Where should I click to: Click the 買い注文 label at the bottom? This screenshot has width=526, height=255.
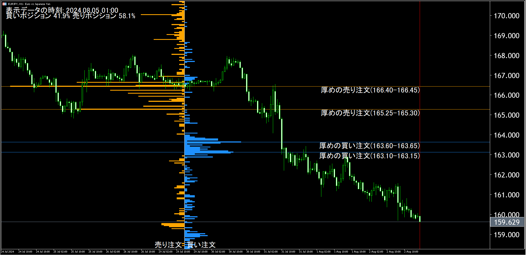click(201, 245)
